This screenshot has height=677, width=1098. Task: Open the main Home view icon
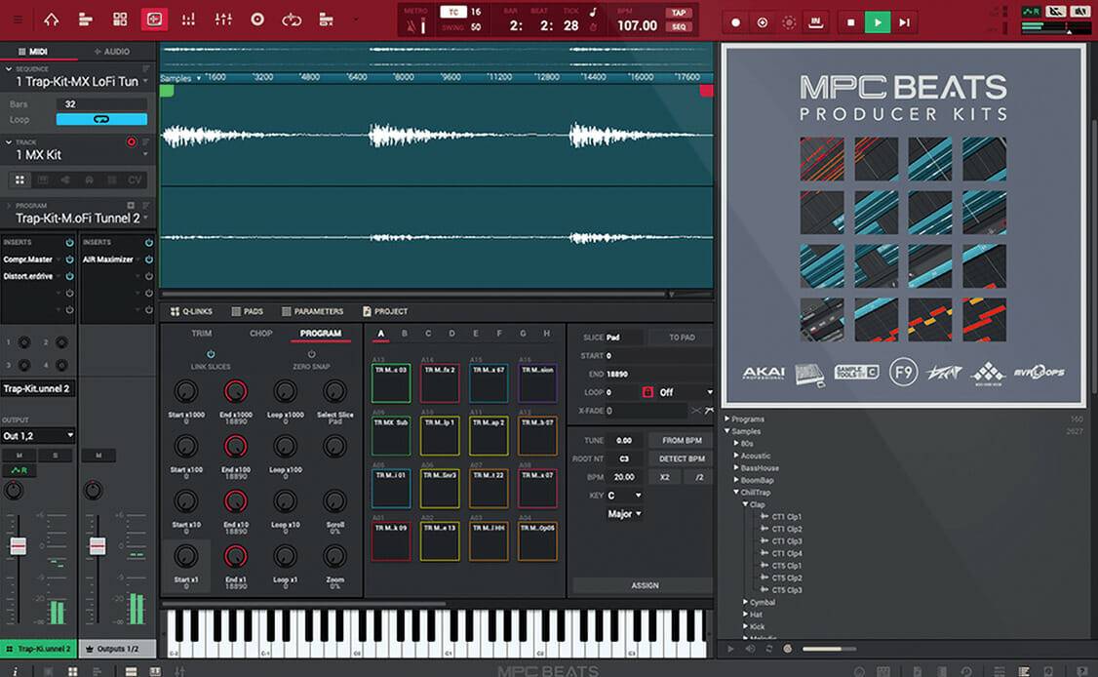(51, 20)
